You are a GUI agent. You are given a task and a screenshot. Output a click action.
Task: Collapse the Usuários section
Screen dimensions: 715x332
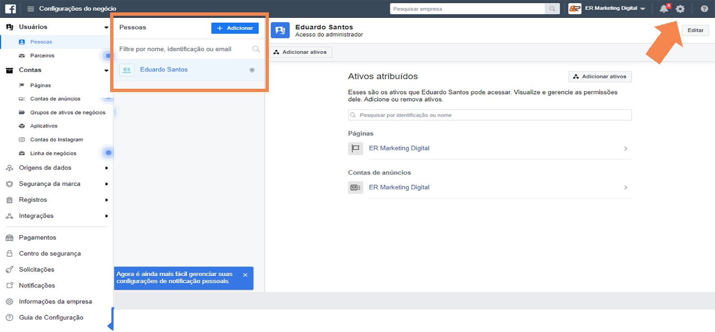coord(106,27)
